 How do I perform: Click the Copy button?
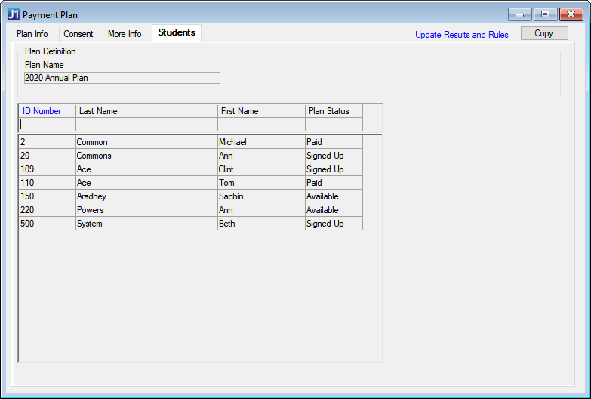tap(544, 33)
